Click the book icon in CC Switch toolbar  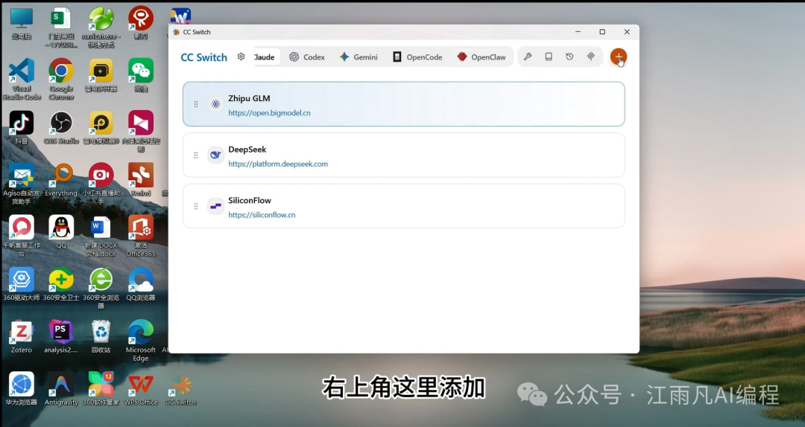(549, 57)
